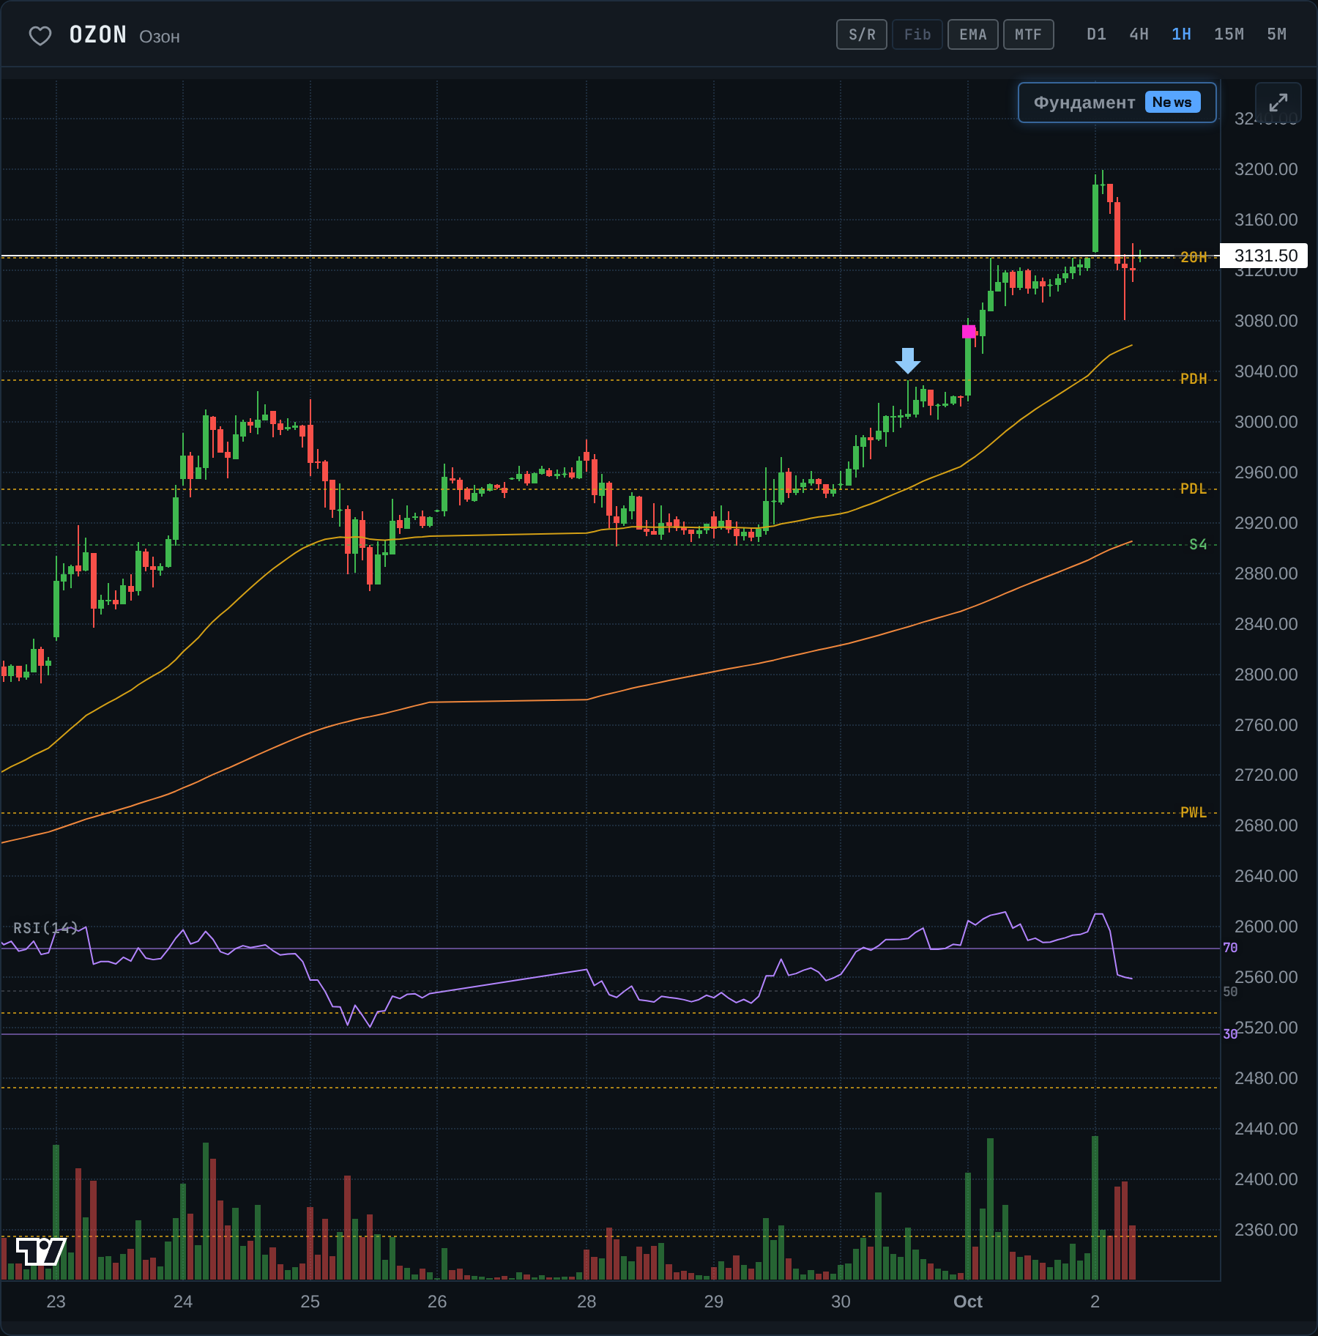The width and height of the screenshot is (1318, 1336).
Task: Click the 3000.00 price axis label
Action: [x=1266, y=422]
